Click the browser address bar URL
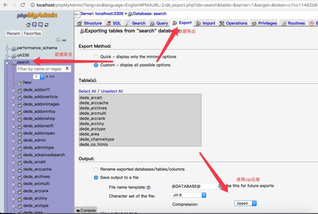 176,5
